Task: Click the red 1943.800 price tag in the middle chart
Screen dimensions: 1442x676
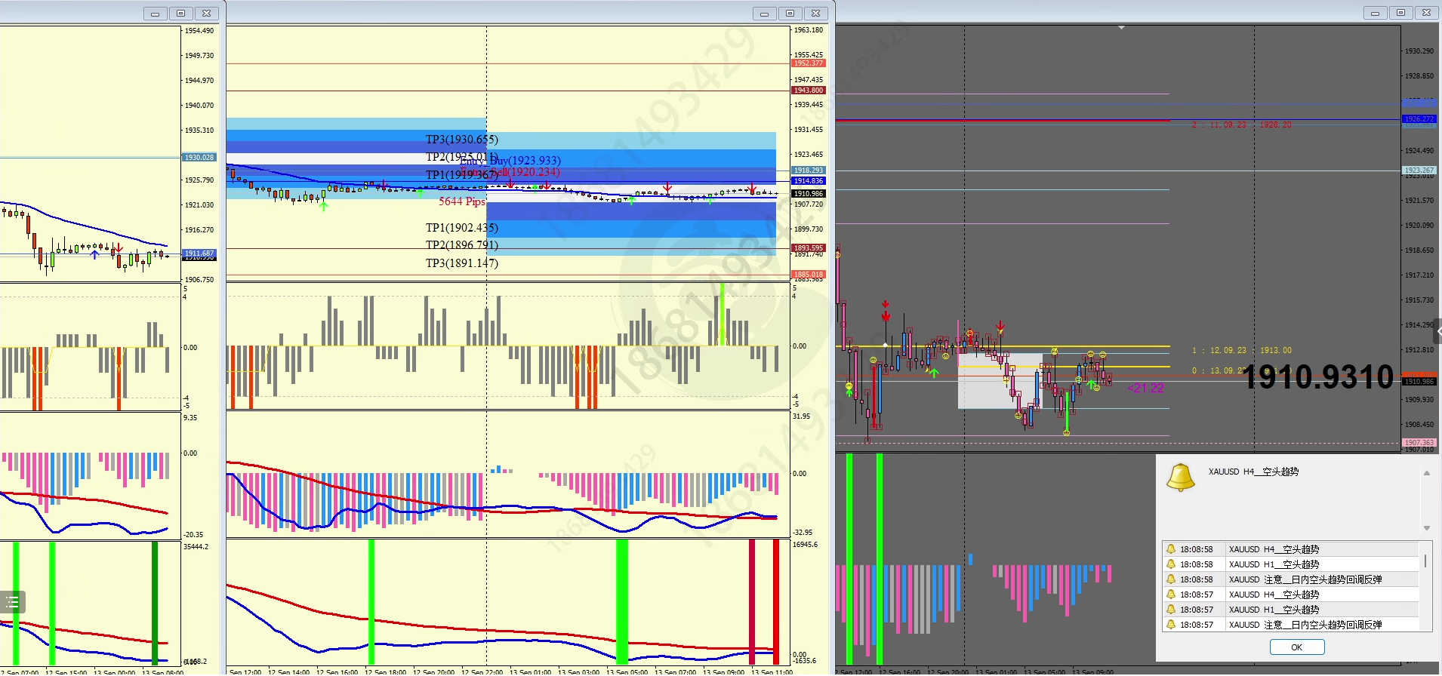Action: [x=809, y=91]
